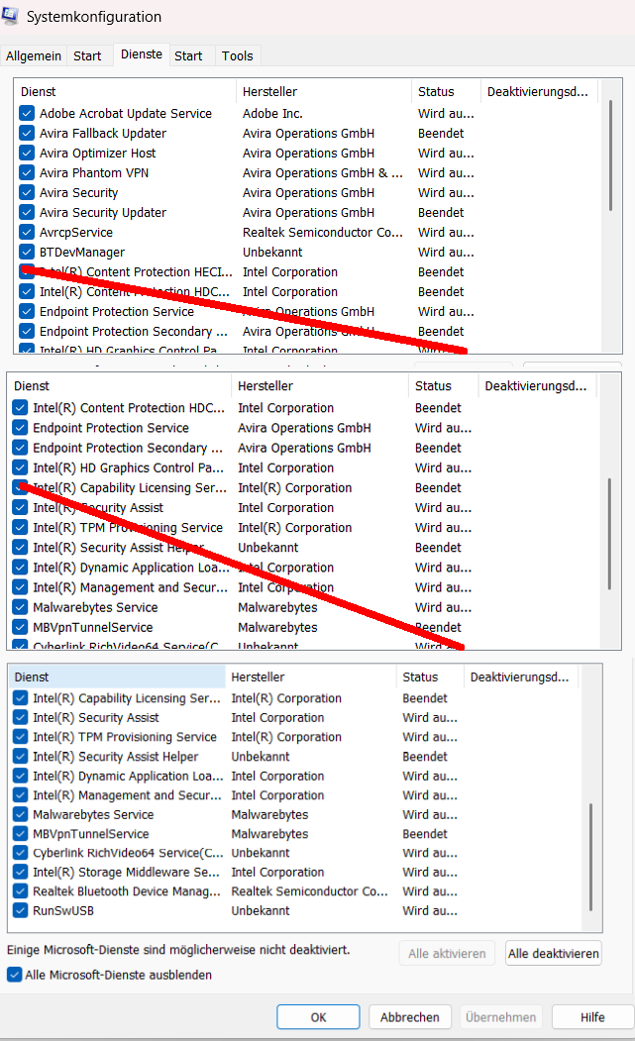Image resolution: width=635 pixels, height=1041 pixels.
Task: Click the Übernehmen button
Action: 501,1017
